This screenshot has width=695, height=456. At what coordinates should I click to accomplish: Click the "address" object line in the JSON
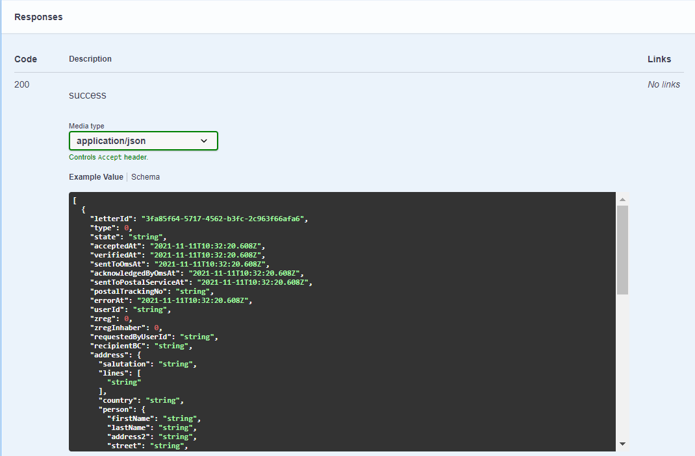(x=116, y=355)
